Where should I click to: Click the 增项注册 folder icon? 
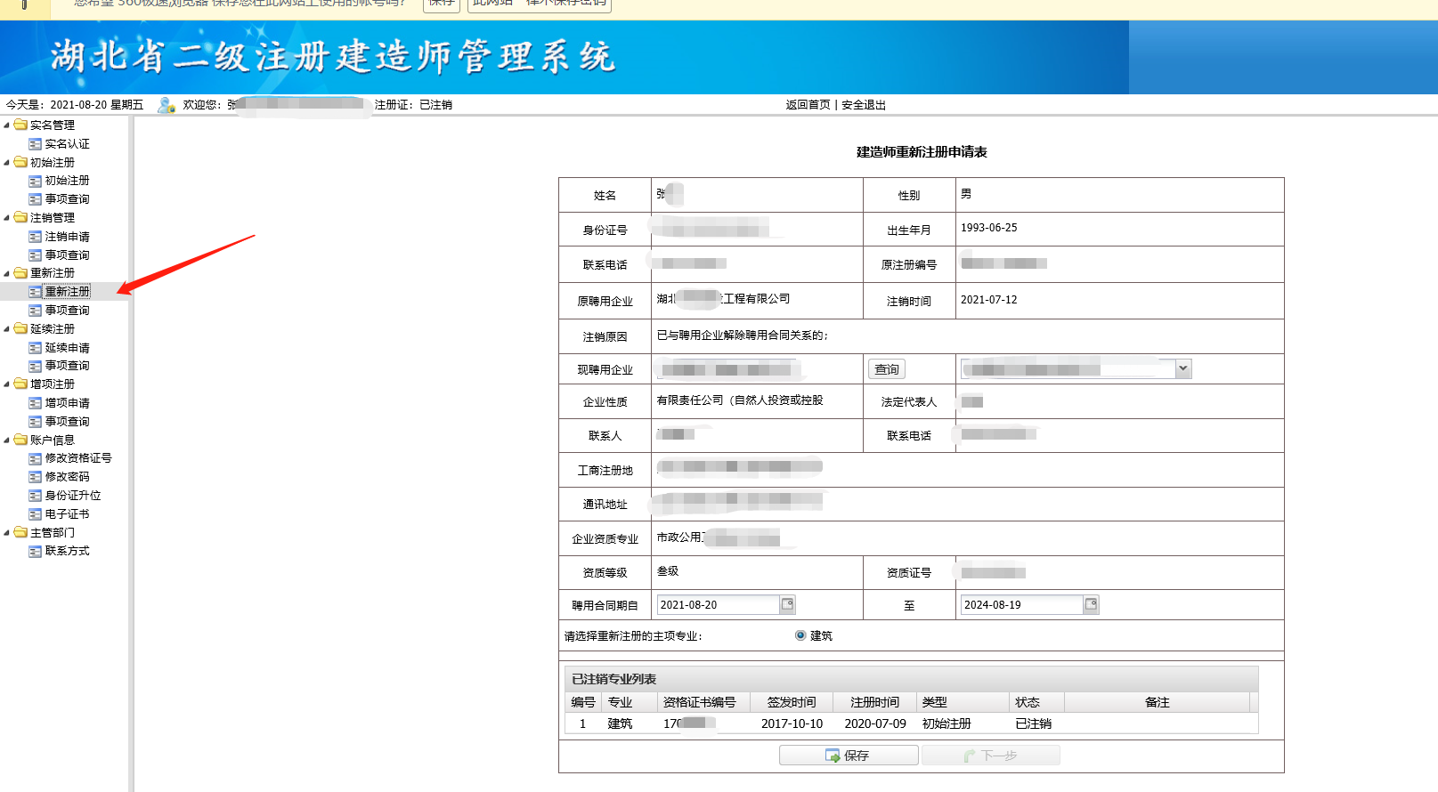click(x=20, y=384)
